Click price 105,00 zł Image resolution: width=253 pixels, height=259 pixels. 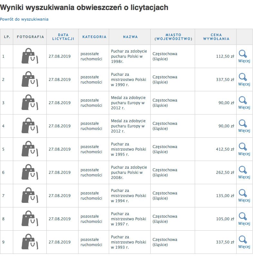tap(225, 219)
